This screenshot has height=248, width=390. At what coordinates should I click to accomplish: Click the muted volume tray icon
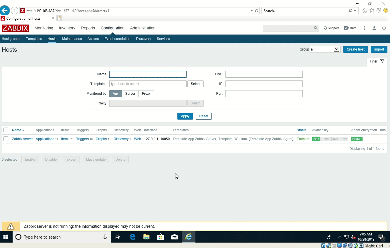(353, 237)
